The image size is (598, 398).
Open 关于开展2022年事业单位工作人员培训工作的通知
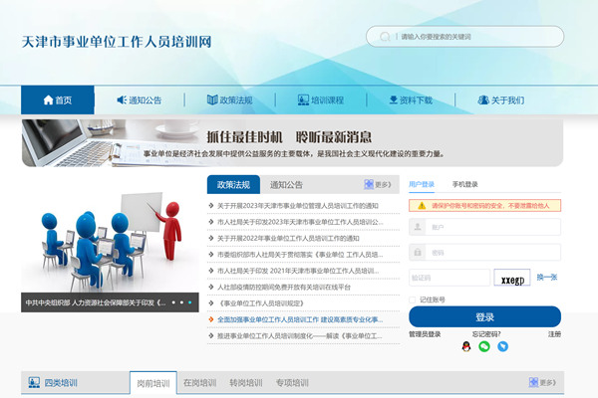click(288, 239)
